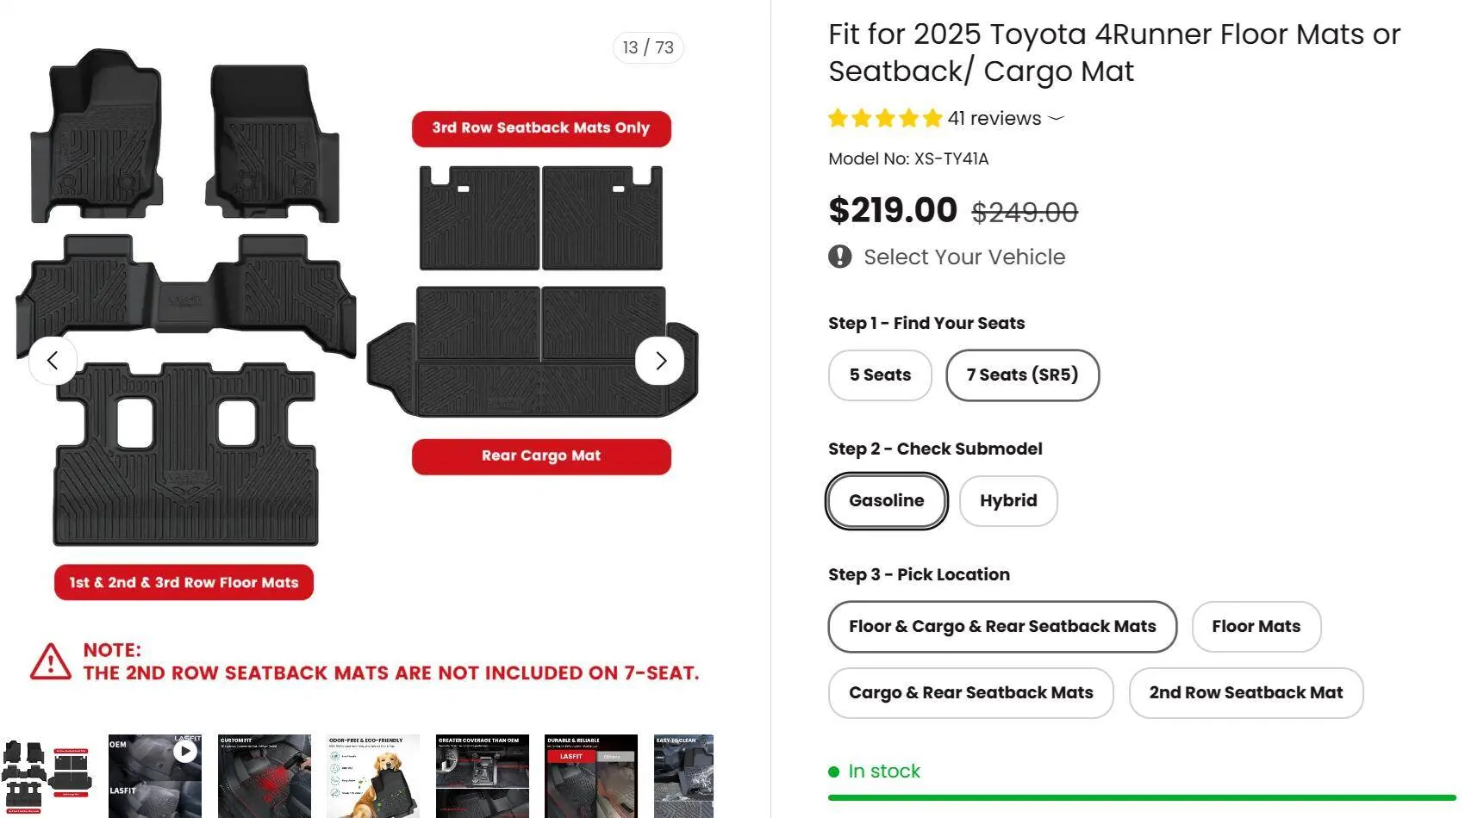This screenshot has width=1465, height=818.
Task: Open the ODOR-FREE & ECO-FRIENDLY thumbnail
Action: [x=372, y=774]
